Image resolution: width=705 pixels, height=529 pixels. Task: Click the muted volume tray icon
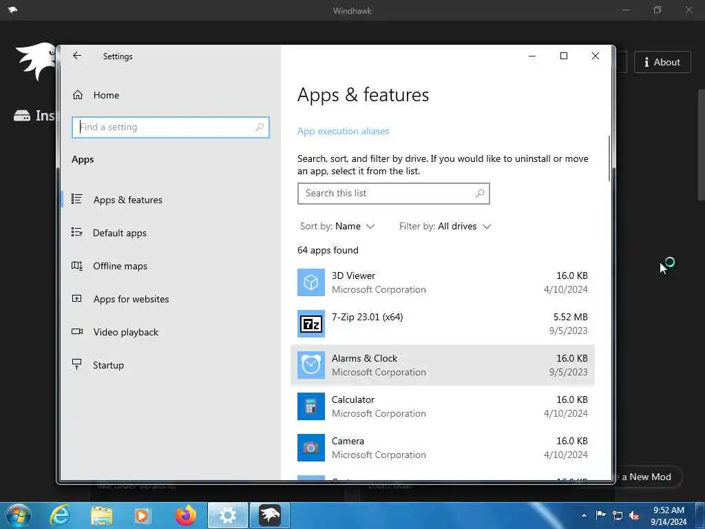pyautogui.click(x=634, y=515)
